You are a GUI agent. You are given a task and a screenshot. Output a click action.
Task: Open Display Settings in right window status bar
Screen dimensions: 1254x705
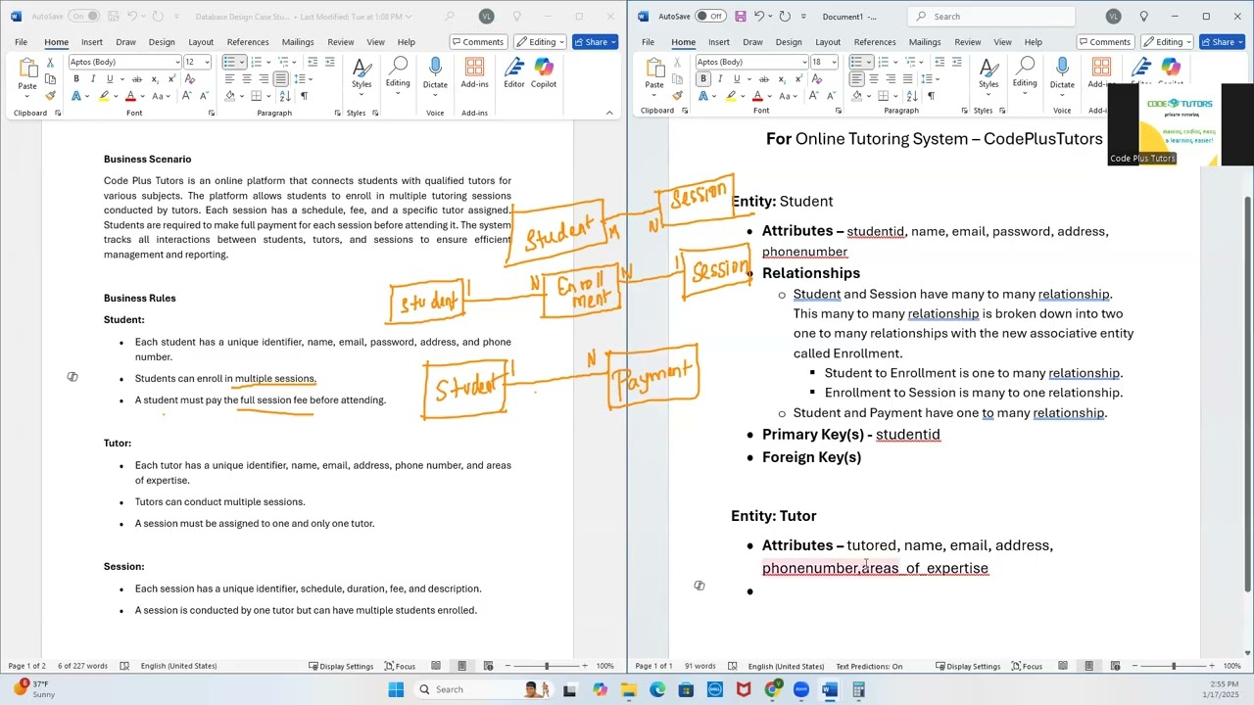[x=968, y=666]
